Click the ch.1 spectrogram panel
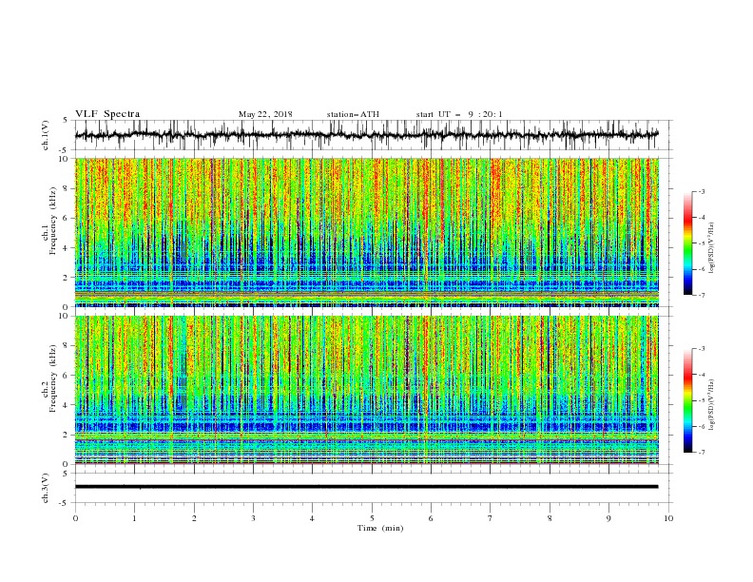Image resolution: width=753 pixels, height=582 pixels. [366, 232]
